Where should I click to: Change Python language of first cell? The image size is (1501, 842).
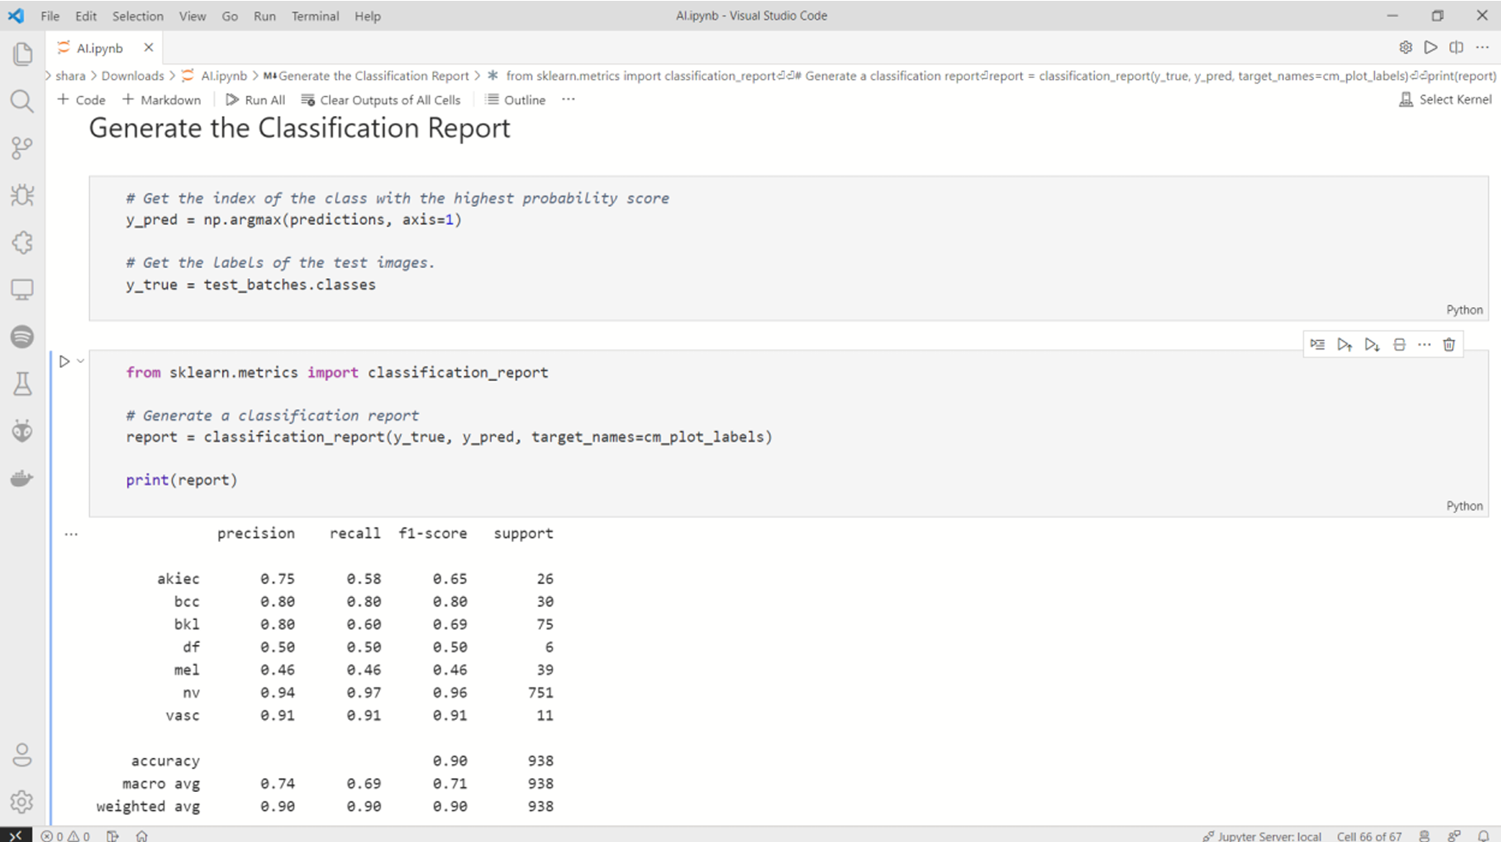(1465, 309)
